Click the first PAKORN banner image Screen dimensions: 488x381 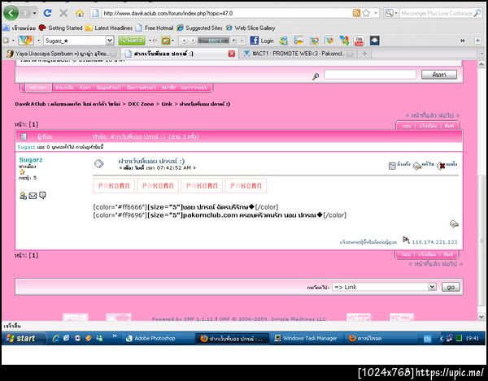coord(114,186)
